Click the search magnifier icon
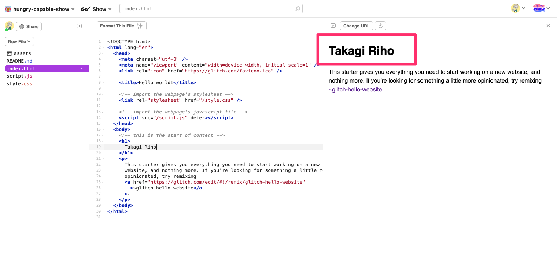The height and width of the screenshot is (274, 557). click(x=298, y=9)
